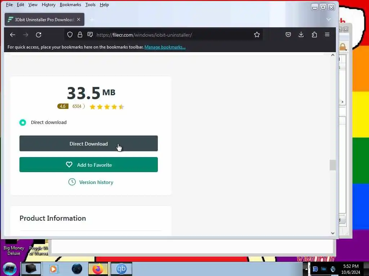Click the forward navigation arrow
Screen dimensions: 369x276
tap(26, 35)
